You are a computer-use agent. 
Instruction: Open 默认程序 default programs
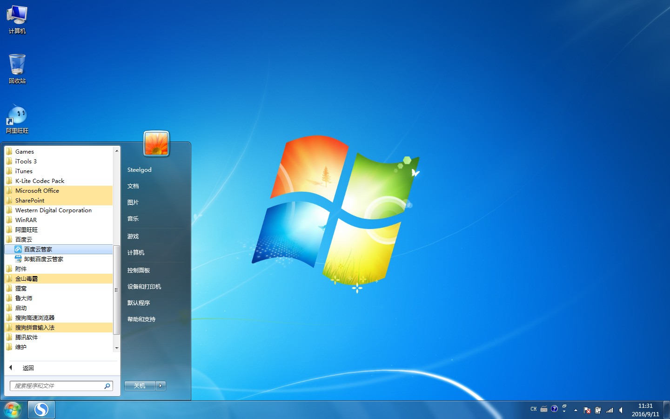[139, 303]
